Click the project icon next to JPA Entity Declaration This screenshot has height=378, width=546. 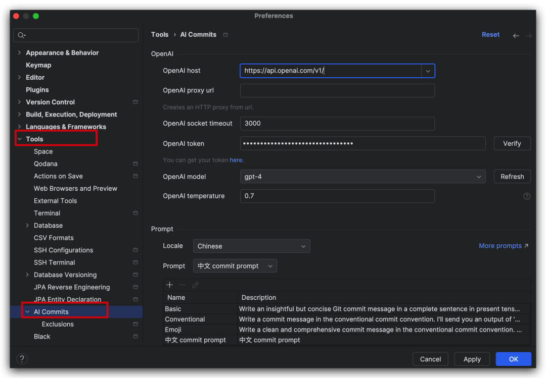click(x=135, y=299)
